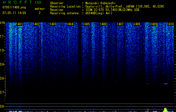This screenshot has height=112, width=176.
Task: Click the 0.7 frequency axis label
Action: [x=2, y=92]
